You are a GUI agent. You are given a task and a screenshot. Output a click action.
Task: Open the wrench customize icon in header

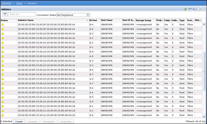coord(194,9)
